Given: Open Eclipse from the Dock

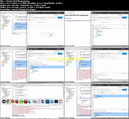Looking at the screenshot, I should click(x=4, y=102).
